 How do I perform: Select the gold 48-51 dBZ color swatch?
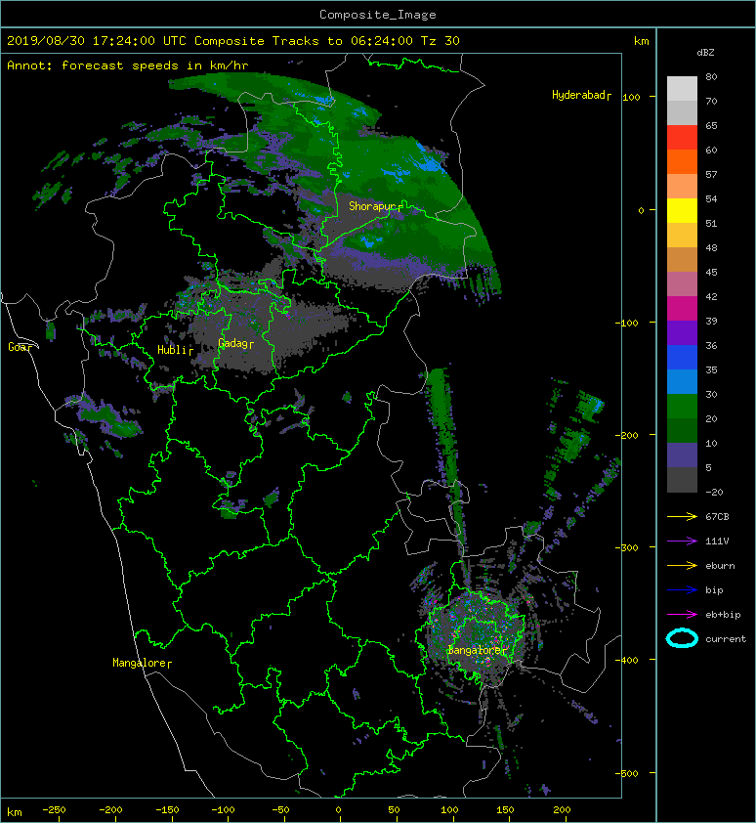682,236
